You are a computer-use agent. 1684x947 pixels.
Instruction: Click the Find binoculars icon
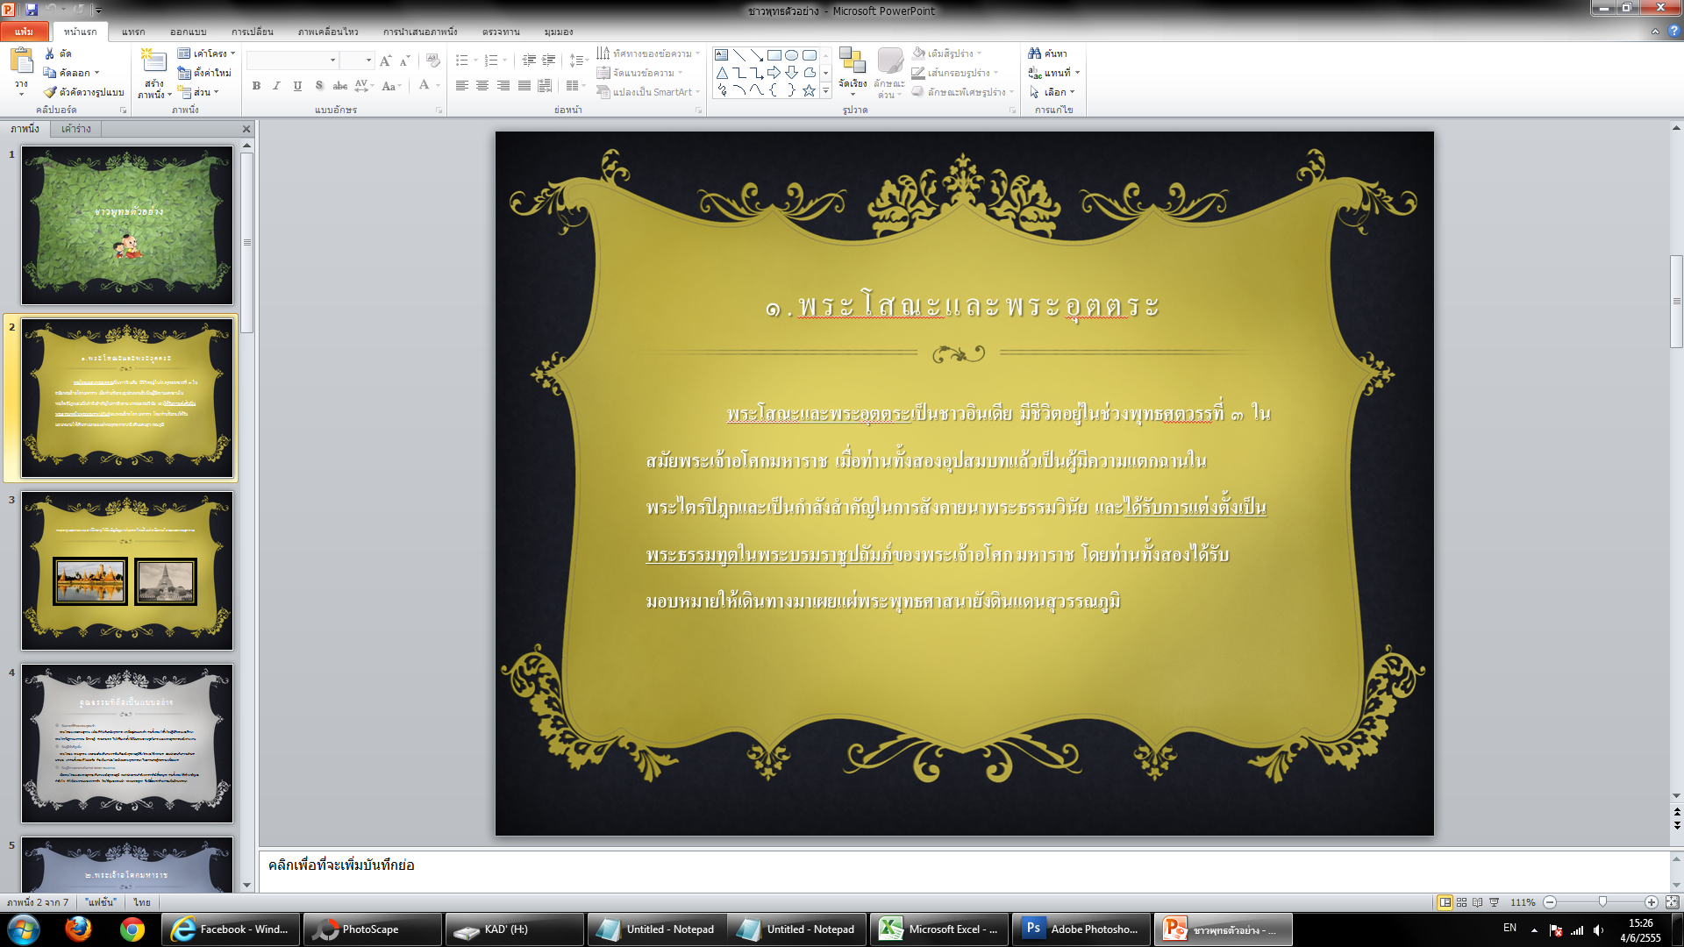coord(1035,53)
